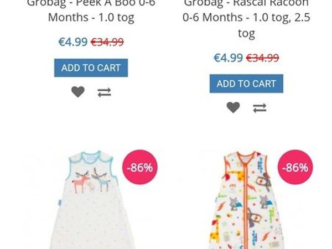
Task: Click "tog" last line of Rascal Racoon title
Action: 246,33
